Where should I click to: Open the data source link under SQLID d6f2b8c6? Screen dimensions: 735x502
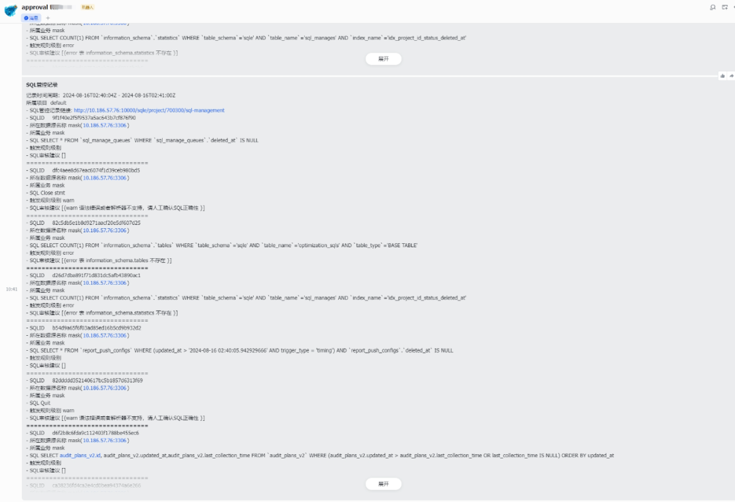[x=105, y=441]
